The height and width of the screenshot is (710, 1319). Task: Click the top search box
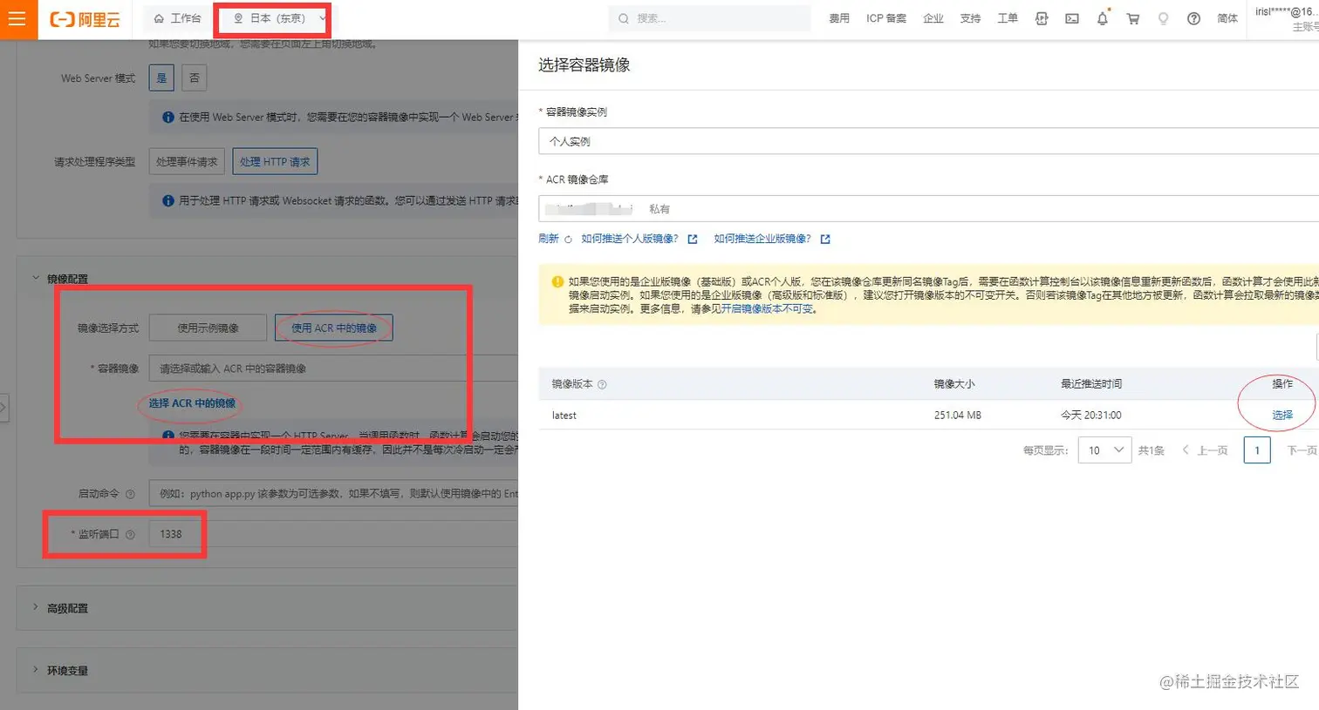(x=709, y=18)
